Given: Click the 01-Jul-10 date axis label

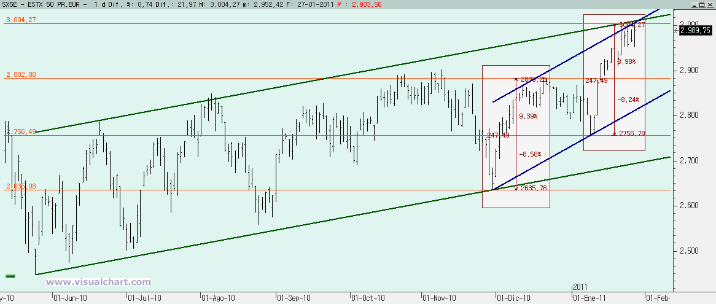Looking at the screenshot, I should point(144,298).
